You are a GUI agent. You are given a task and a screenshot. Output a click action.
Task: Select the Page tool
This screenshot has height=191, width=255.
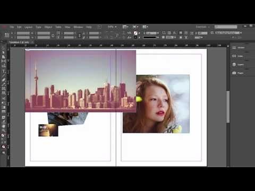3,57
